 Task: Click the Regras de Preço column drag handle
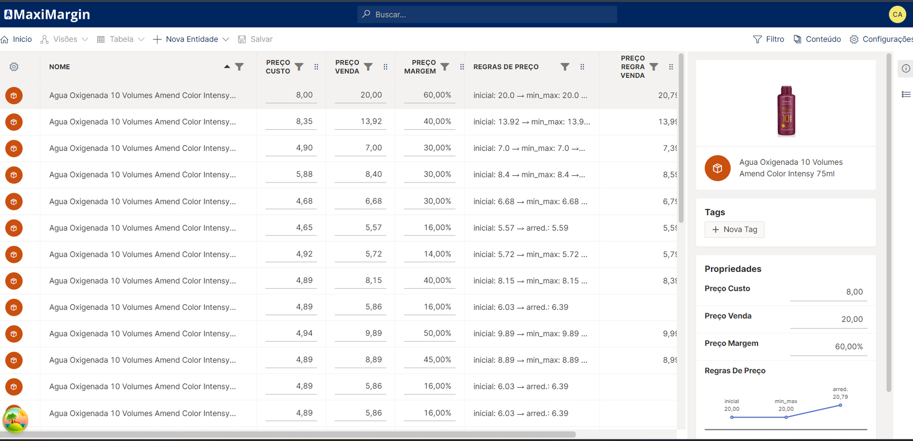coord(583,67)
